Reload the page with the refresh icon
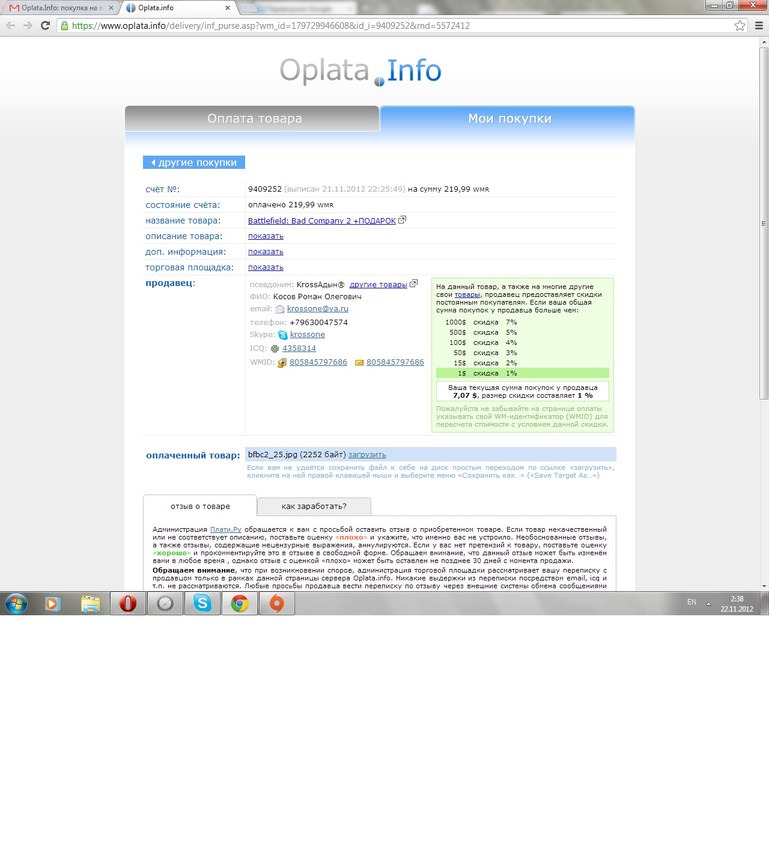Image resolution: width=769 pixels, height=846 pixels. 45,25
